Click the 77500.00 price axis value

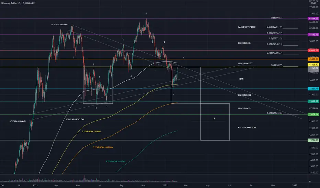[314, 7]
